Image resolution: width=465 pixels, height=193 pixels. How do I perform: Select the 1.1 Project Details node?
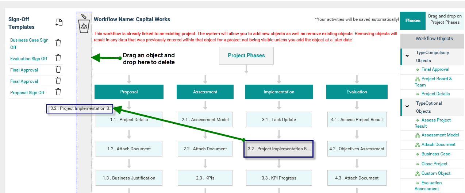pos(129,120)
